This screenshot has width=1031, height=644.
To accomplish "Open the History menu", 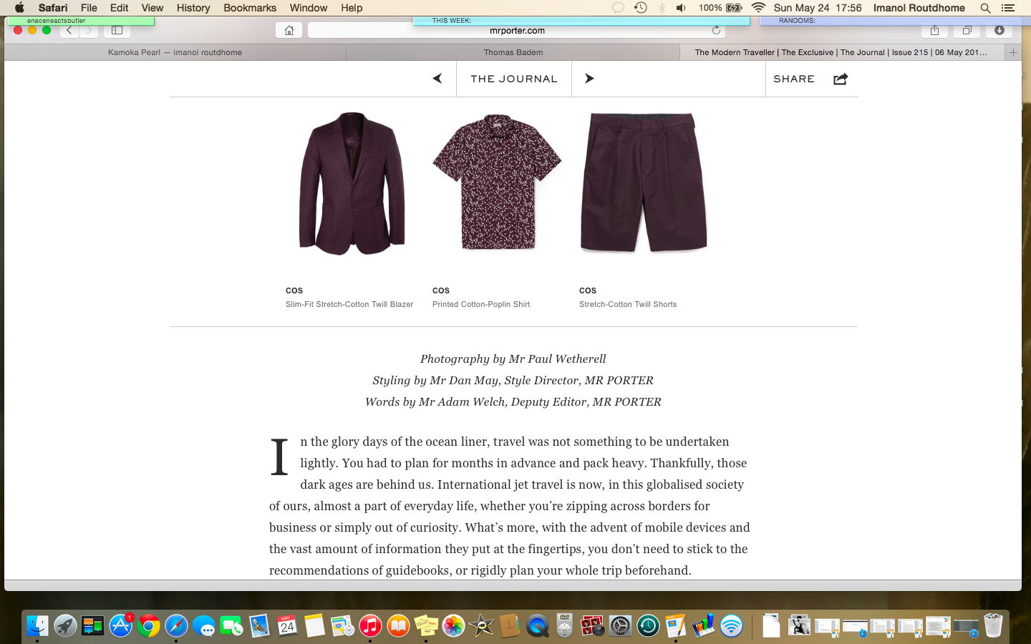I will click(x=193, y=8).
